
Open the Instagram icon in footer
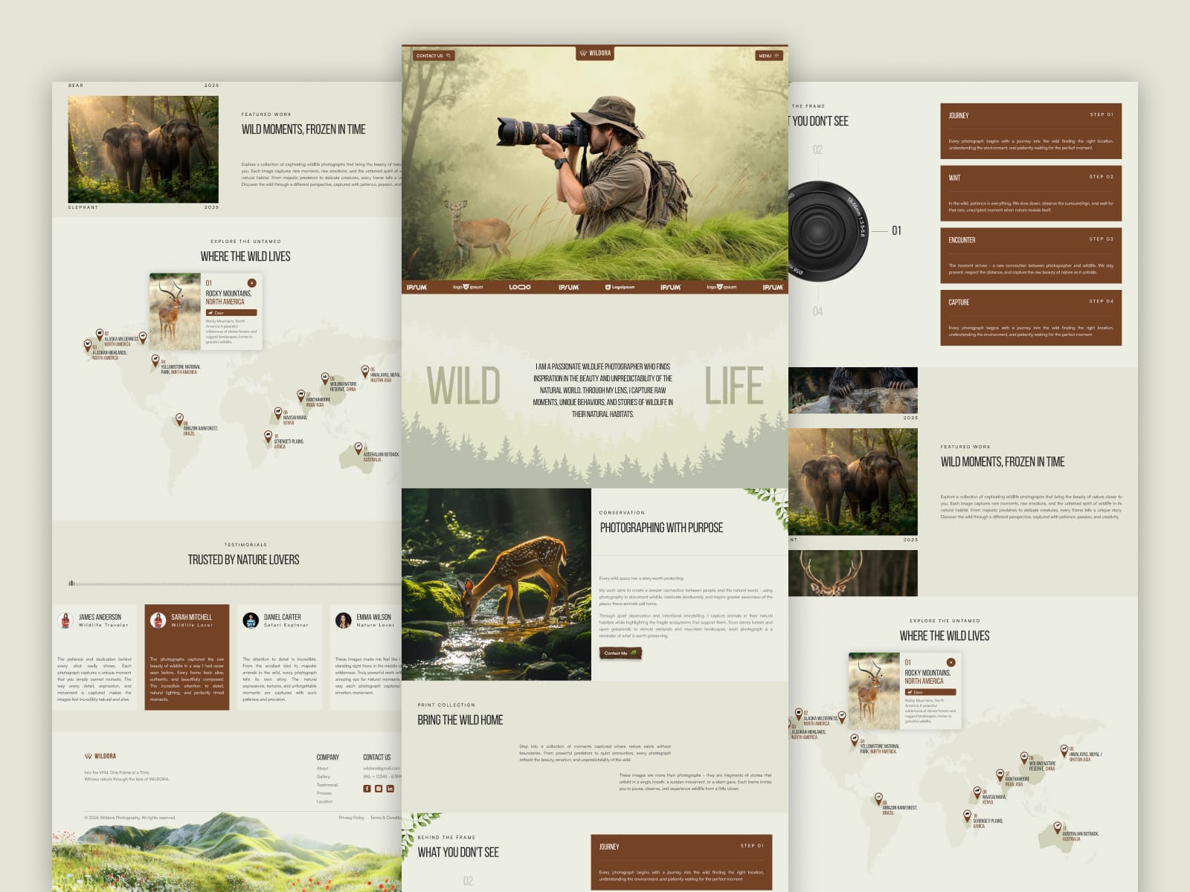pyautogui.click(x=379, y=789)
